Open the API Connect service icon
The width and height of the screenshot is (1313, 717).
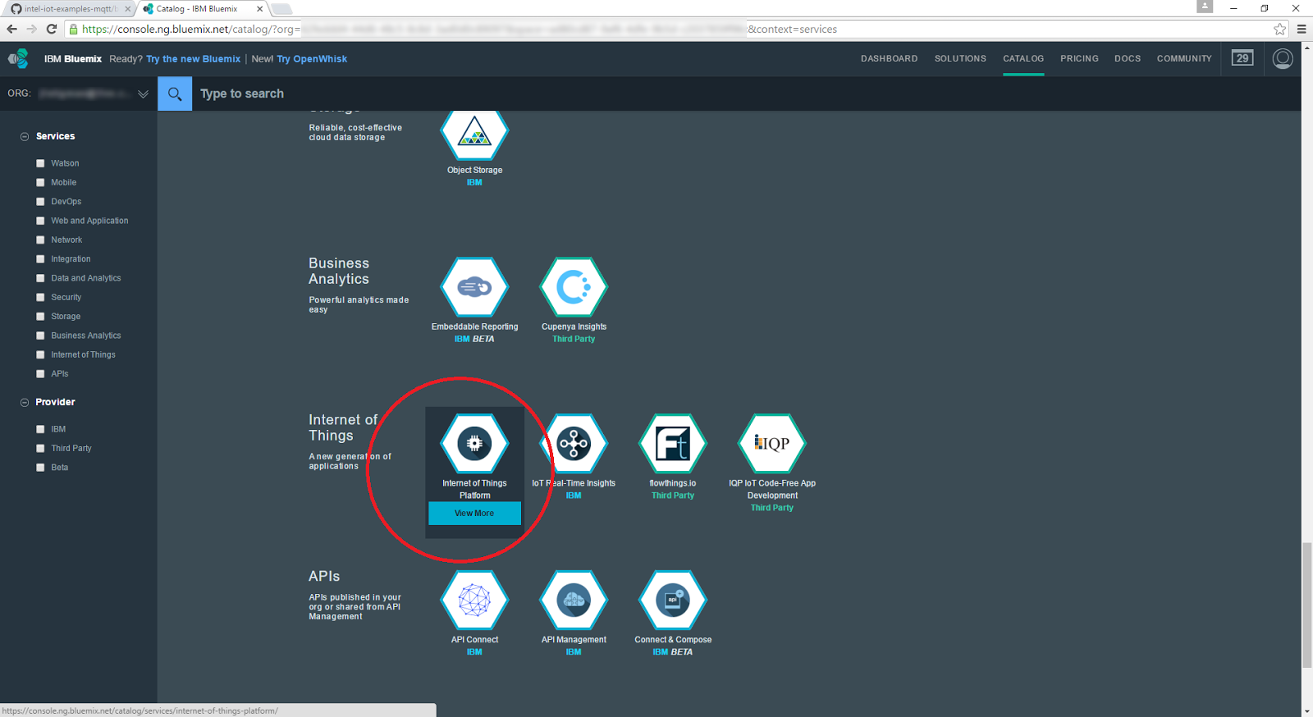474,601
